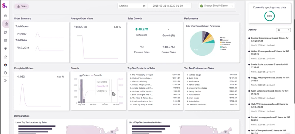Click the calendar icon in Lifetime field

(x=144, y=6)
